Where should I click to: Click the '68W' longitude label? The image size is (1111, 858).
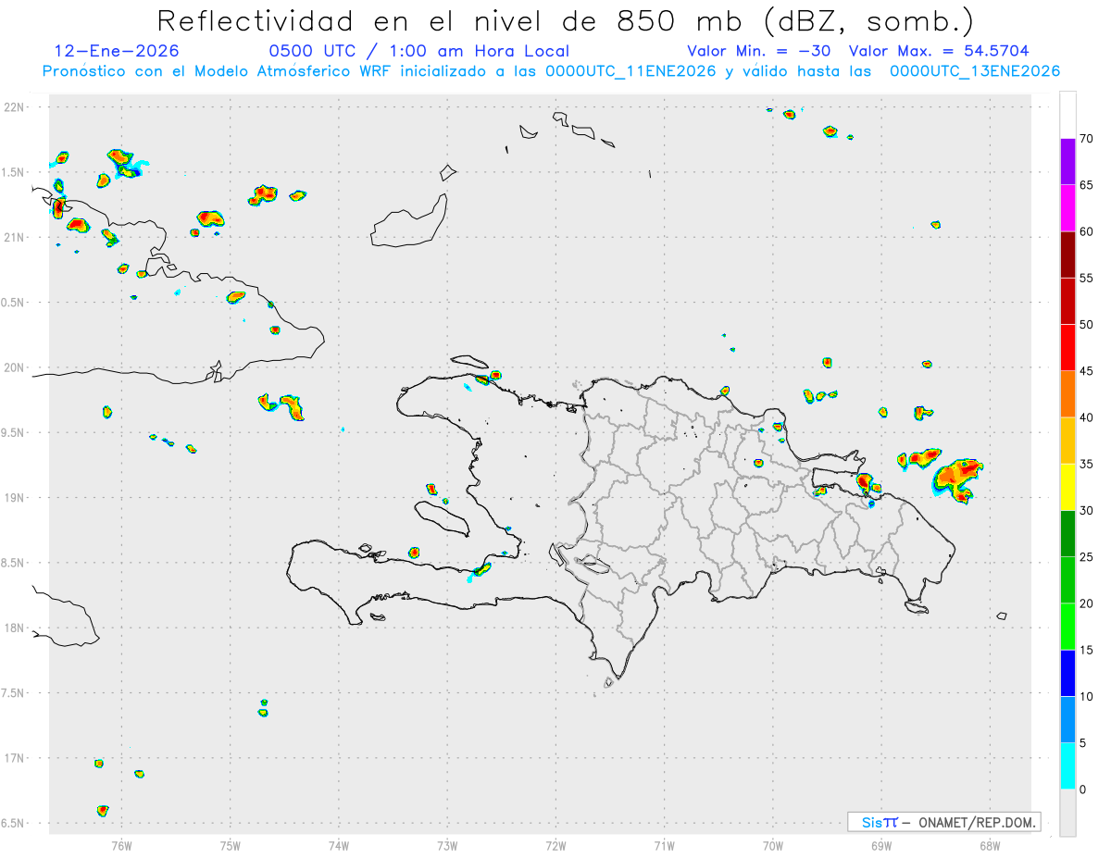(990, 844)
